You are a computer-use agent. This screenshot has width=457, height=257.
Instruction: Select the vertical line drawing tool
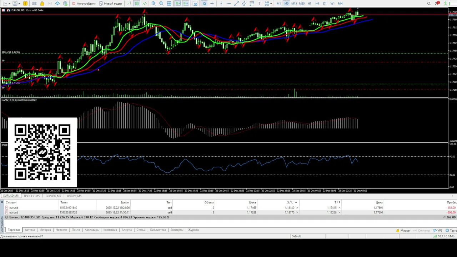[221, 4]
